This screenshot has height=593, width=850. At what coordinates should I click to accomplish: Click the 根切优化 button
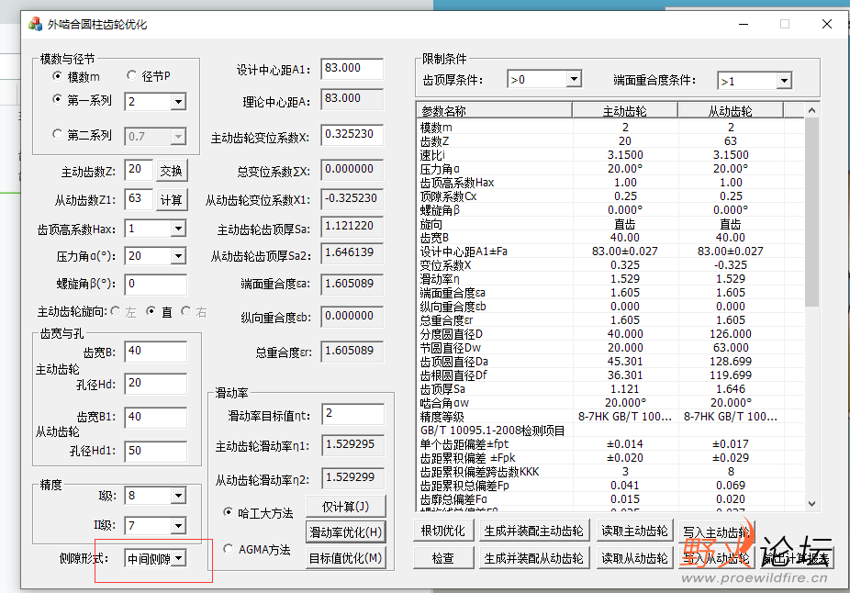click(443, 531)
